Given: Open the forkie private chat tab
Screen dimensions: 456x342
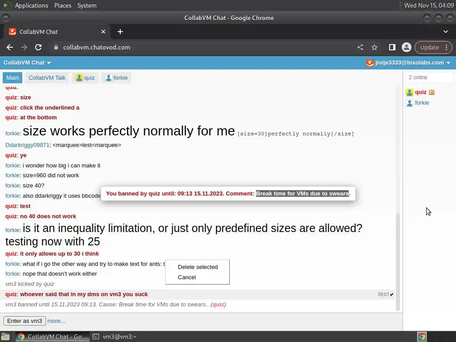Looking at the screenshot, I should (x=116, y=77).
